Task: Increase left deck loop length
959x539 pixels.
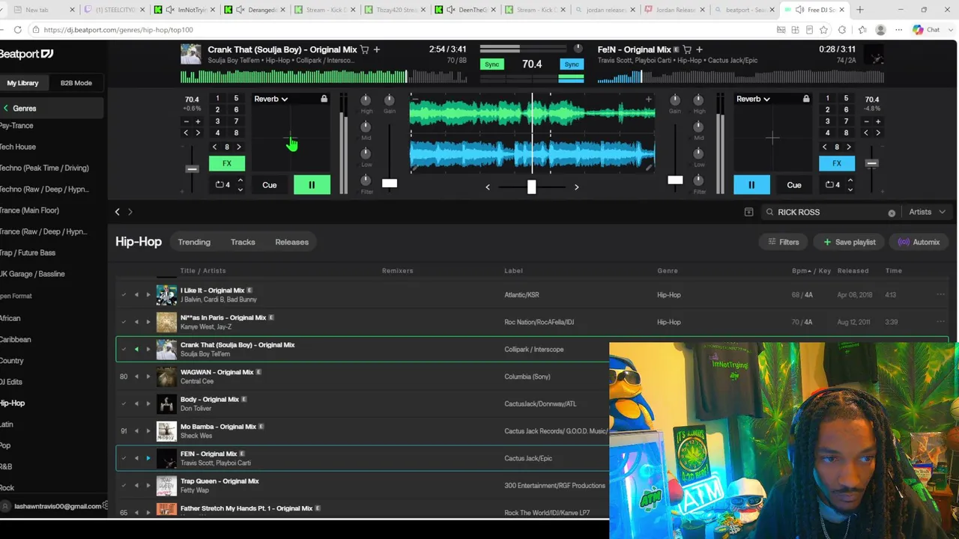Action: click(240, 180)
